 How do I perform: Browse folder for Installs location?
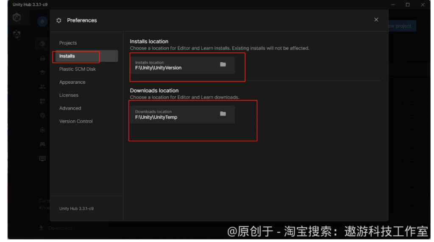223,64
